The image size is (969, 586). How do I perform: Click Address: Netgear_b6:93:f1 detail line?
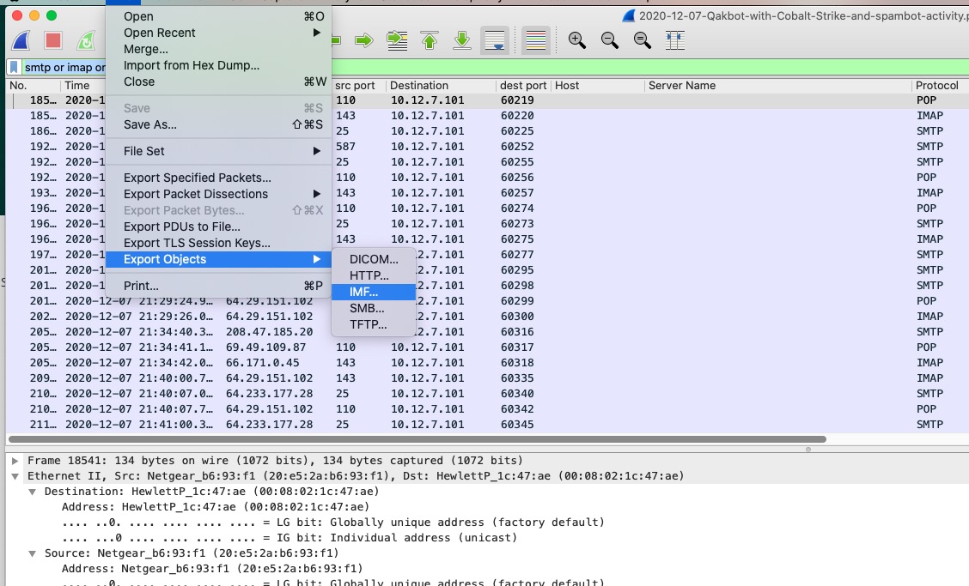click(x=212, y=569)
